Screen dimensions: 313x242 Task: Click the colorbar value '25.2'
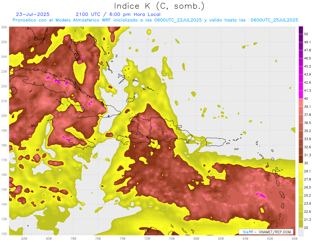[x=307, y=195]
